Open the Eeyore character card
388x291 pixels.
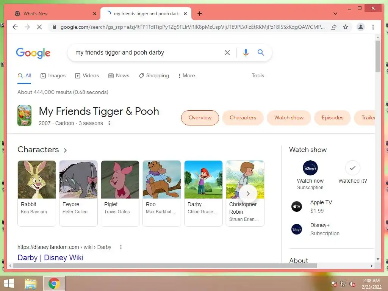(78, 193)
